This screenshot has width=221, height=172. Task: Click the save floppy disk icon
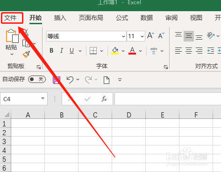(x=57, y=80)
